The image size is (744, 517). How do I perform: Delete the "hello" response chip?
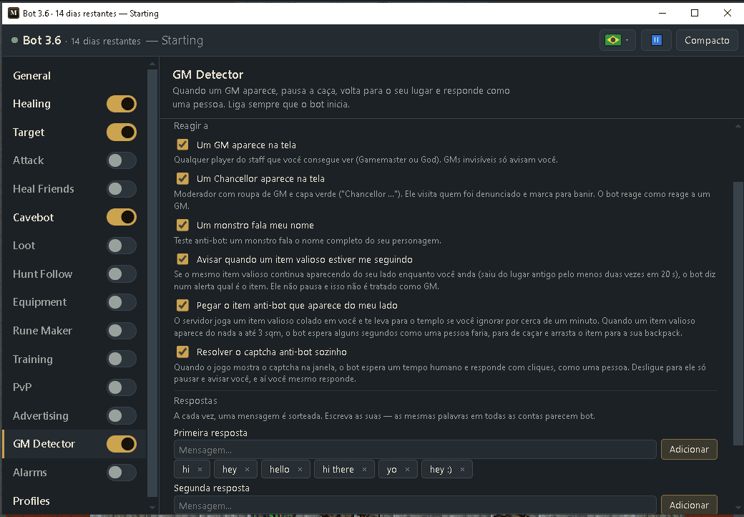tap(300, 470)
